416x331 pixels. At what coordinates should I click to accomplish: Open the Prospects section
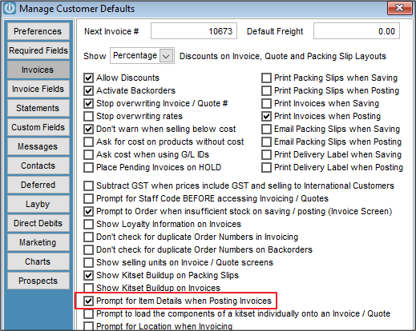(38, 281)
